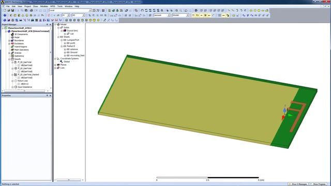Viewport: 331px width, 186px height.
Task: Click the Mesh Operations icon
Action: [12, 50]
